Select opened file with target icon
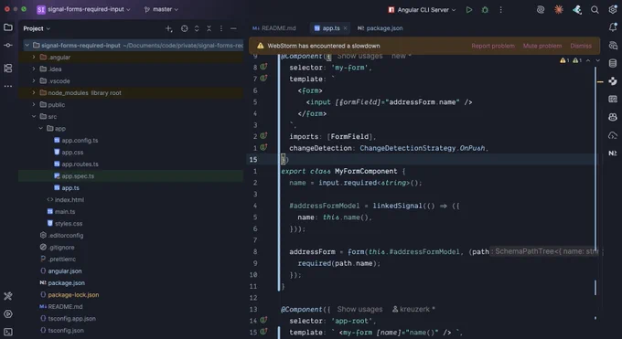 tap(185, 28)
